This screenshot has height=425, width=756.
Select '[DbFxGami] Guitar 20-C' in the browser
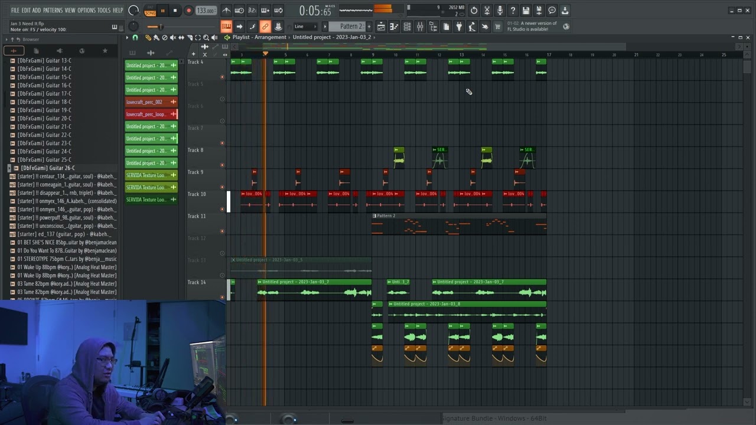point(44,119)
